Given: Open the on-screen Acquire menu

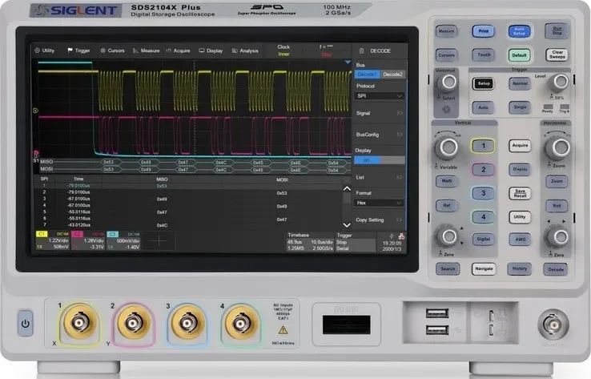Looking at the screenshot, I should coord(179,50).
